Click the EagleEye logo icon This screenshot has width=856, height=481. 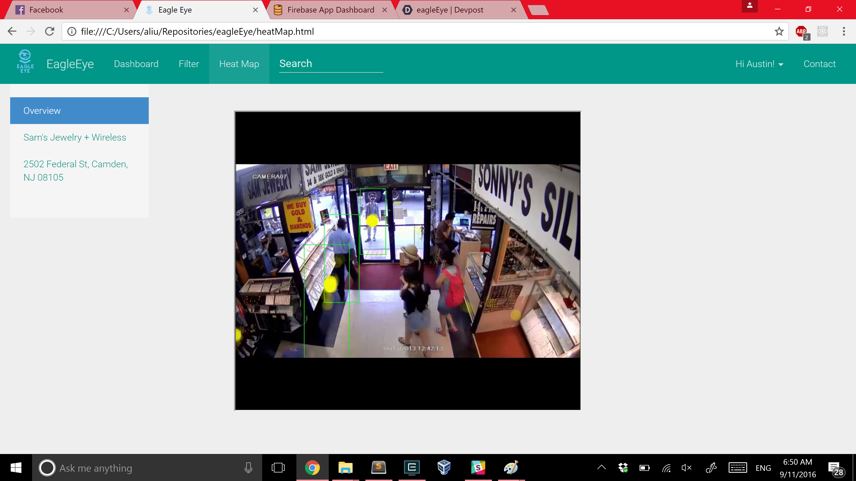pos(25,62)
